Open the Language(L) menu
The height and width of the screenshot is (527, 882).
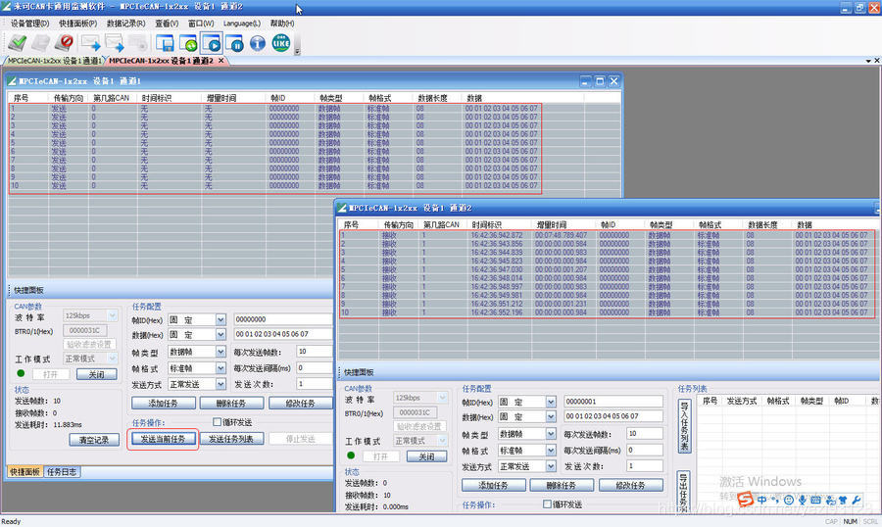241,24
